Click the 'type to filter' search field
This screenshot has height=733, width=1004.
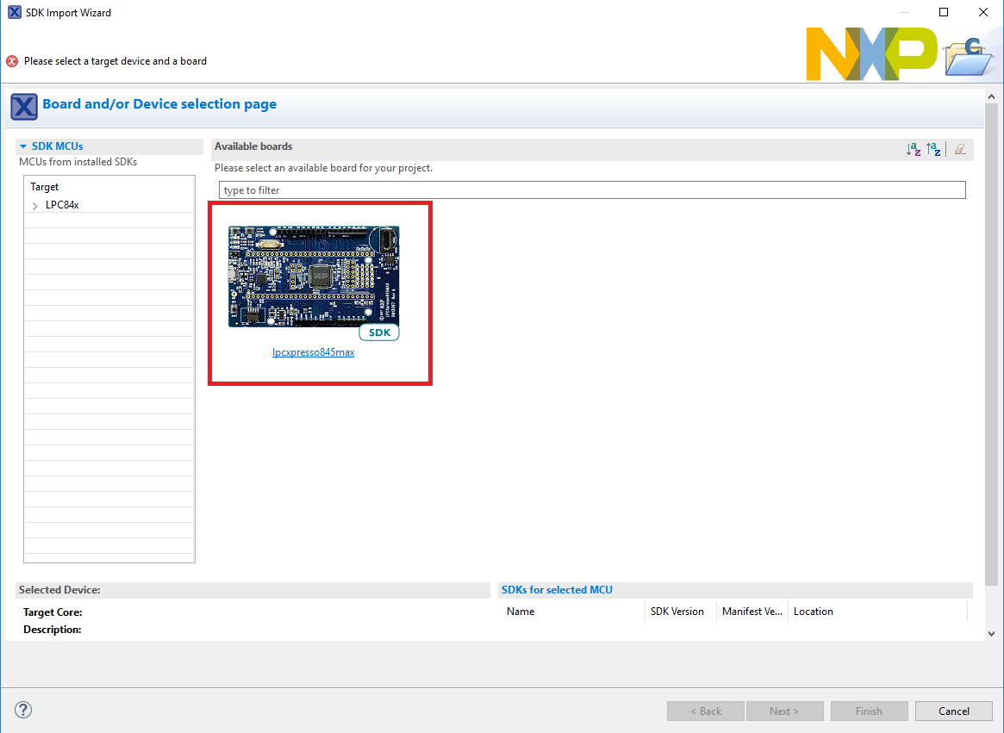[x=591, y=190]
